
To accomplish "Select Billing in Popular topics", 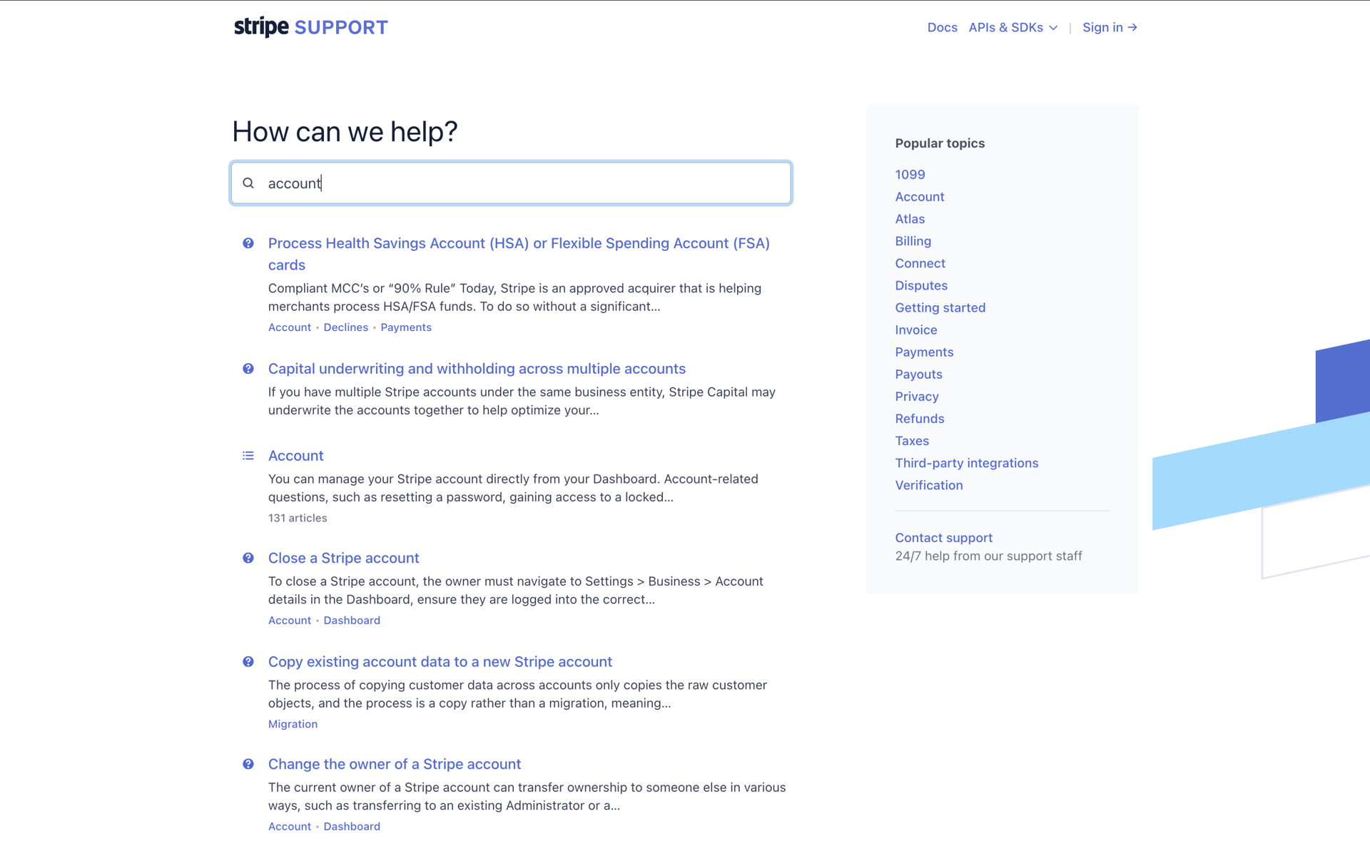I will click(x=913, y=241).
